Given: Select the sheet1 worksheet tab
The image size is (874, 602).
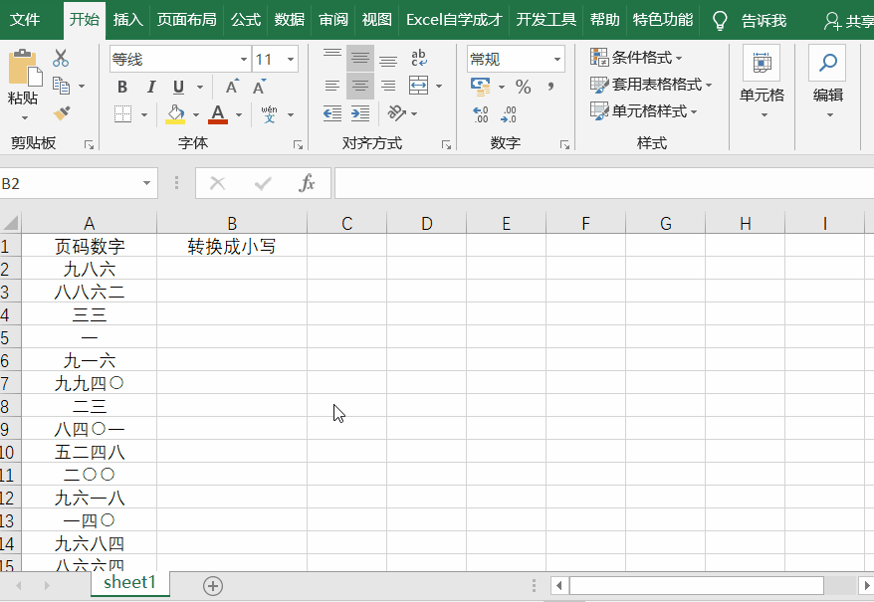Looking at the screenshot, I should click(x=129, y=584).
